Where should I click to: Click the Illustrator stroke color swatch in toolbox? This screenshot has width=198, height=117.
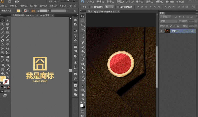(6, 82)
